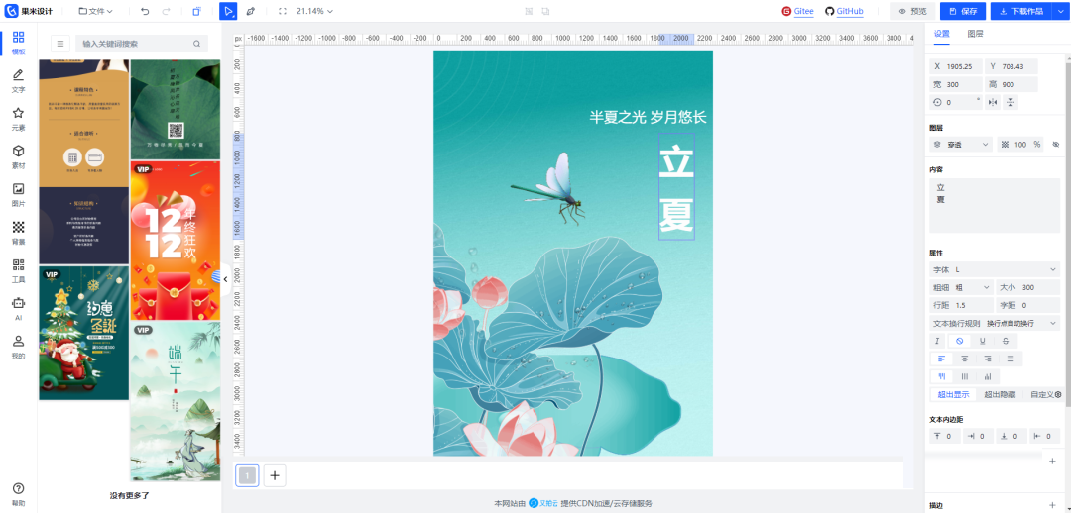Open the 元素 elements sidebar panel
Screen dimensions: 1071x513
pos(19,119)
